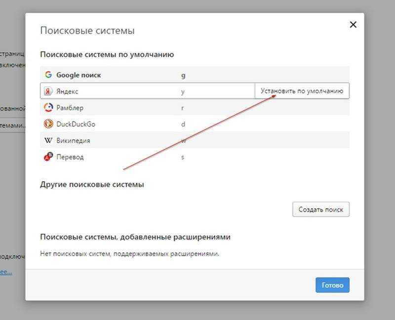Click the 'Поисковые системы, добавленные расширениями' heading
Screen dimensions: 395x320
135,237
